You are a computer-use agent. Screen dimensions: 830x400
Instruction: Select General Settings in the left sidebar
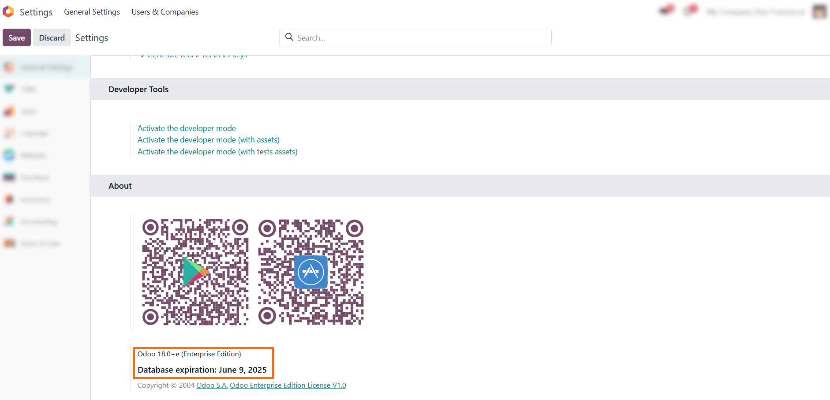tap(45, 67)
